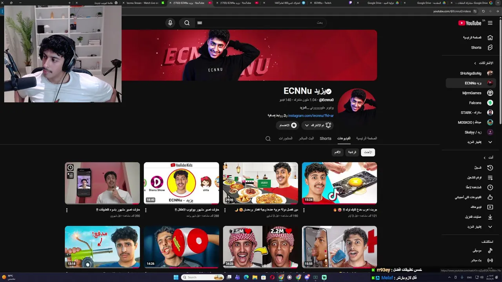The width and height of the screenshot is (502, 282).
Task: Open three-dot menu for TikTok tricks video
Action: pyautogui.click(x=304, y=210)
